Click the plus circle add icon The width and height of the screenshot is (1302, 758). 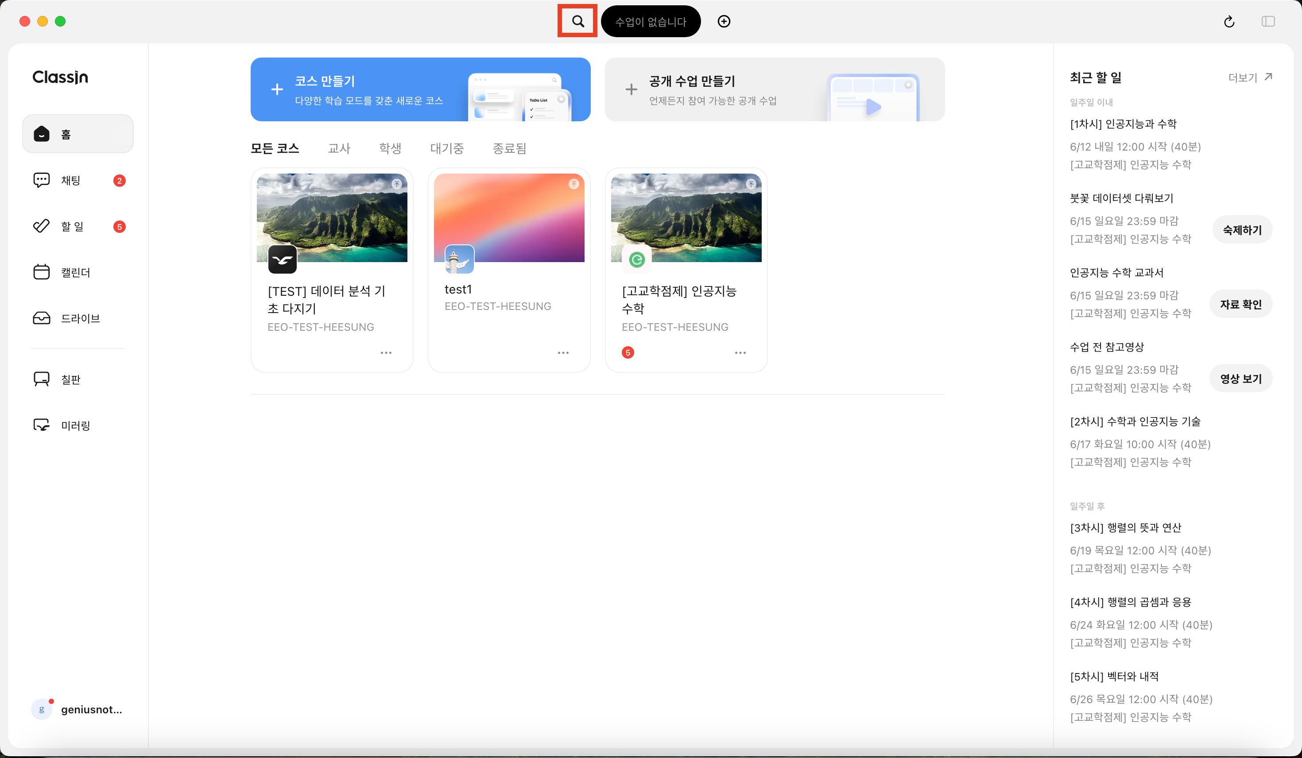pos(724,21)
